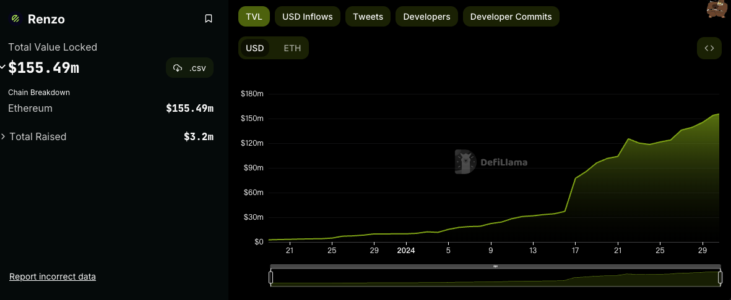This screenshot has width=731, height=300.
Task: Bookmark the Renzo protocol
Action: (209, 19)
